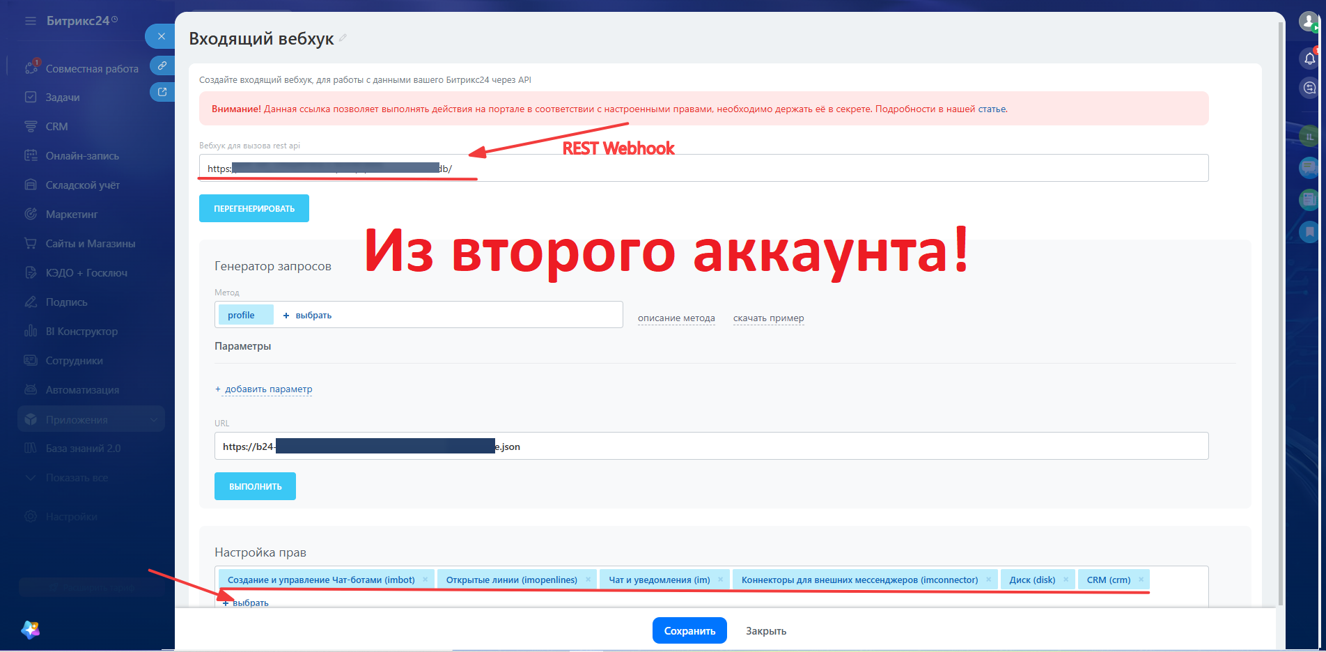The height and width of the screenshot is (652, 1326).
Task: Remove the Чат-ботами (imbot) permission tag
Action: pos(425,580)
